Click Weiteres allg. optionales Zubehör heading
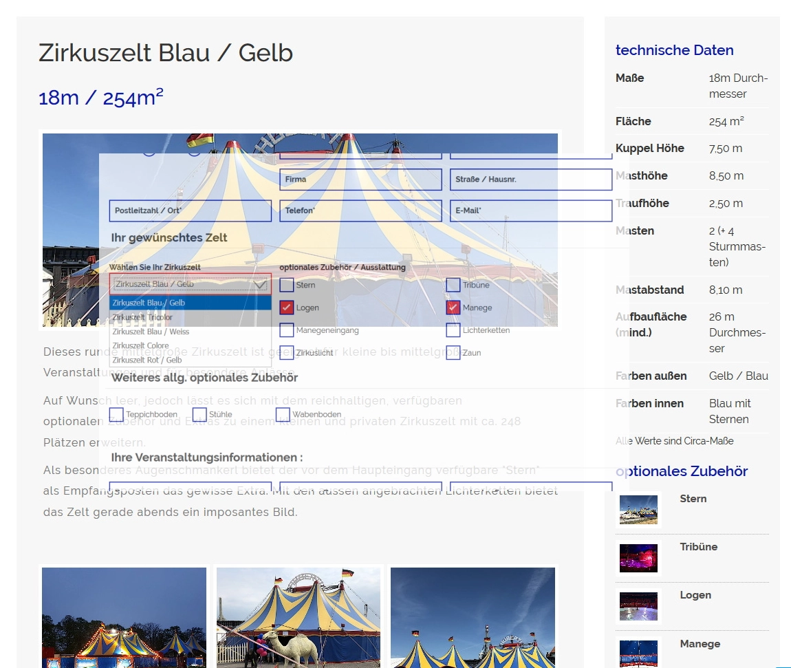791x668 pixels. (204, 378)
